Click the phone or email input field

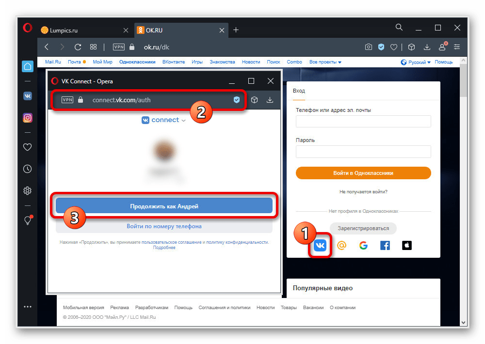[x=363, y=121]
